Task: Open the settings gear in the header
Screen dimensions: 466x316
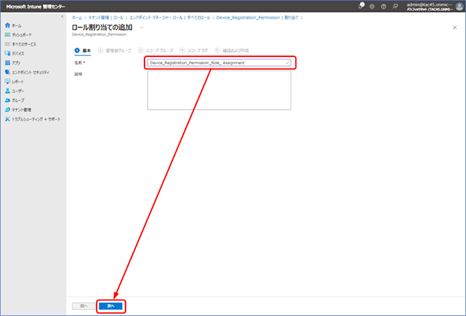Action: pos(372,7)
